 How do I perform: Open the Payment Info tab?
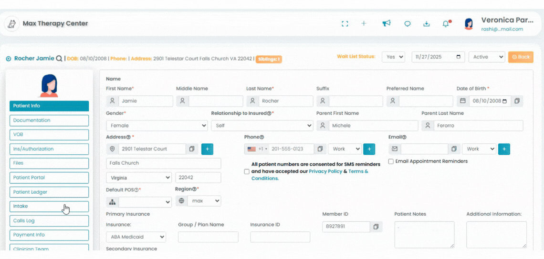tap(49, 235)
